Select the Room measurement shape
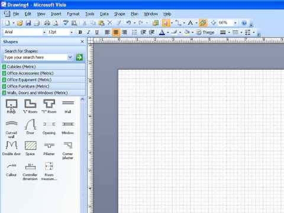This screenshot has width=284, height=213. 49,171
